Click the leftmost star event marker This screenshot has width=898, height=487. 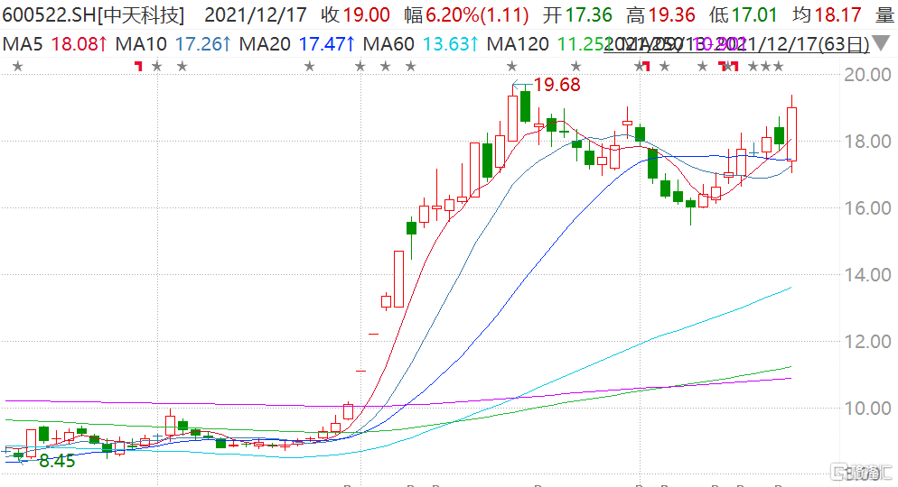15,66
